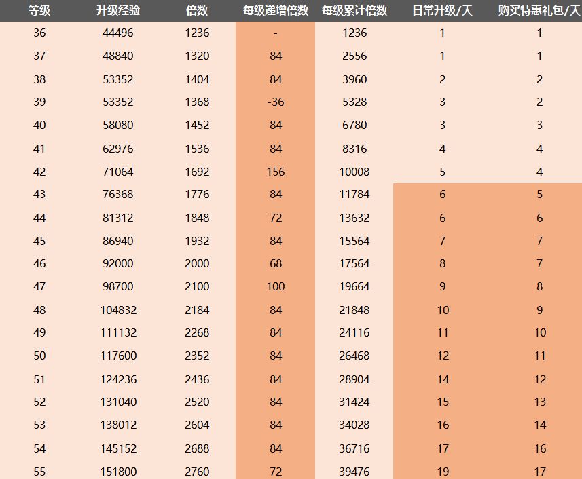This screenshot has height=479, width=582.
Task: Click the 等级 column header
Action: pyautogui.click(x=39, y=10)
